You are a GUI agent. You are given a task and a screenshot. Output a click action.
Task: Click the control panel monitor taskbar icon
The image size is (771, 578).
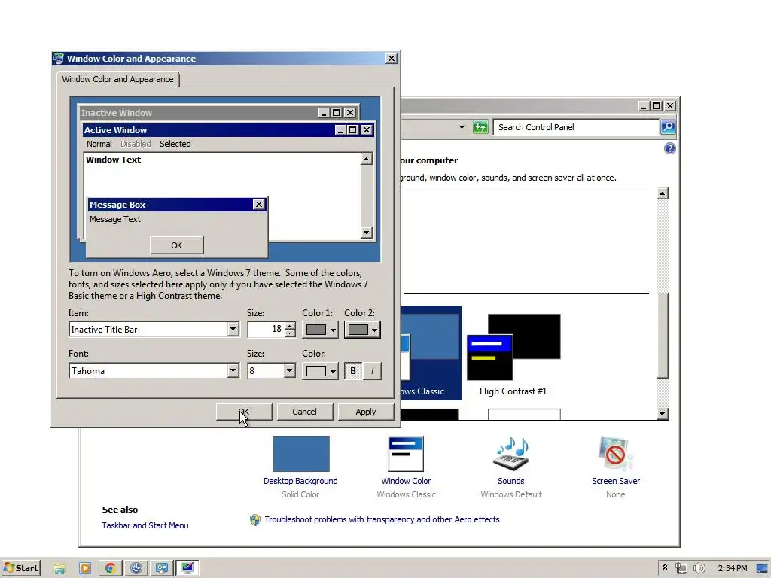(162, 568)
